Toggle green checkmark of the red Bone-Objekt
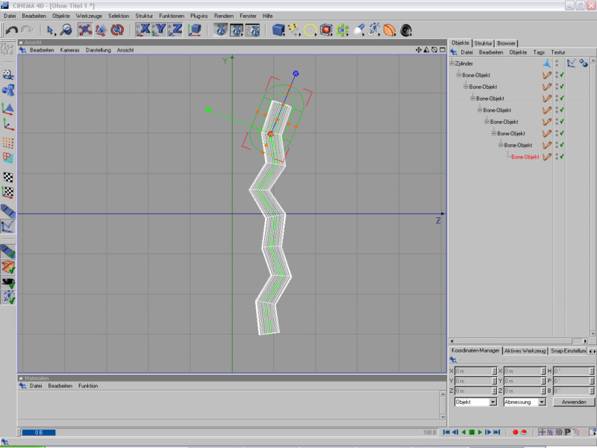The height and width of the screenshot is (448, 597). (x=561, y=157)
